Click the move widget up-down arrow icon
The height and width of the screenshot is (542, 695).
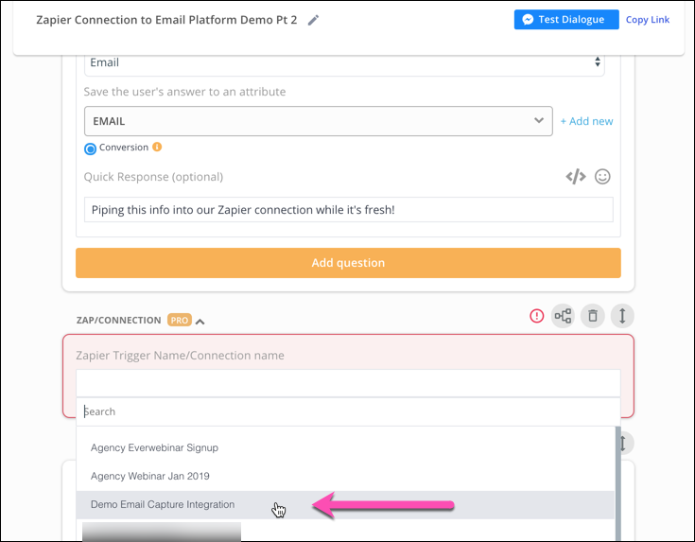point(622,316)
